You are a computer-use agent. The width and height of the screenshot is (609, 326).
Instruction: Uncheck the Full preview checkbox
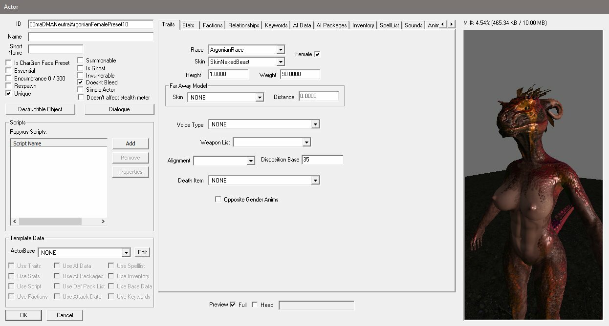pyautogui.click(x=233, y=305)
